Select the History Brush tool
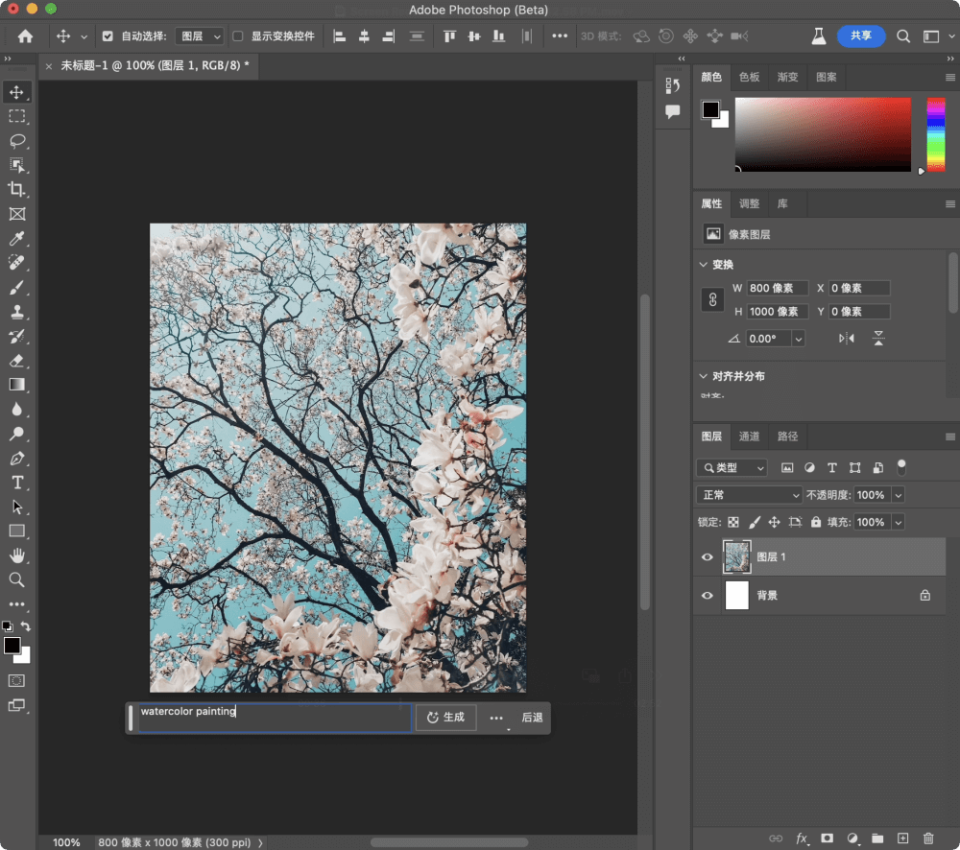This screenshot has width=960, height=850. click(16, 336)
